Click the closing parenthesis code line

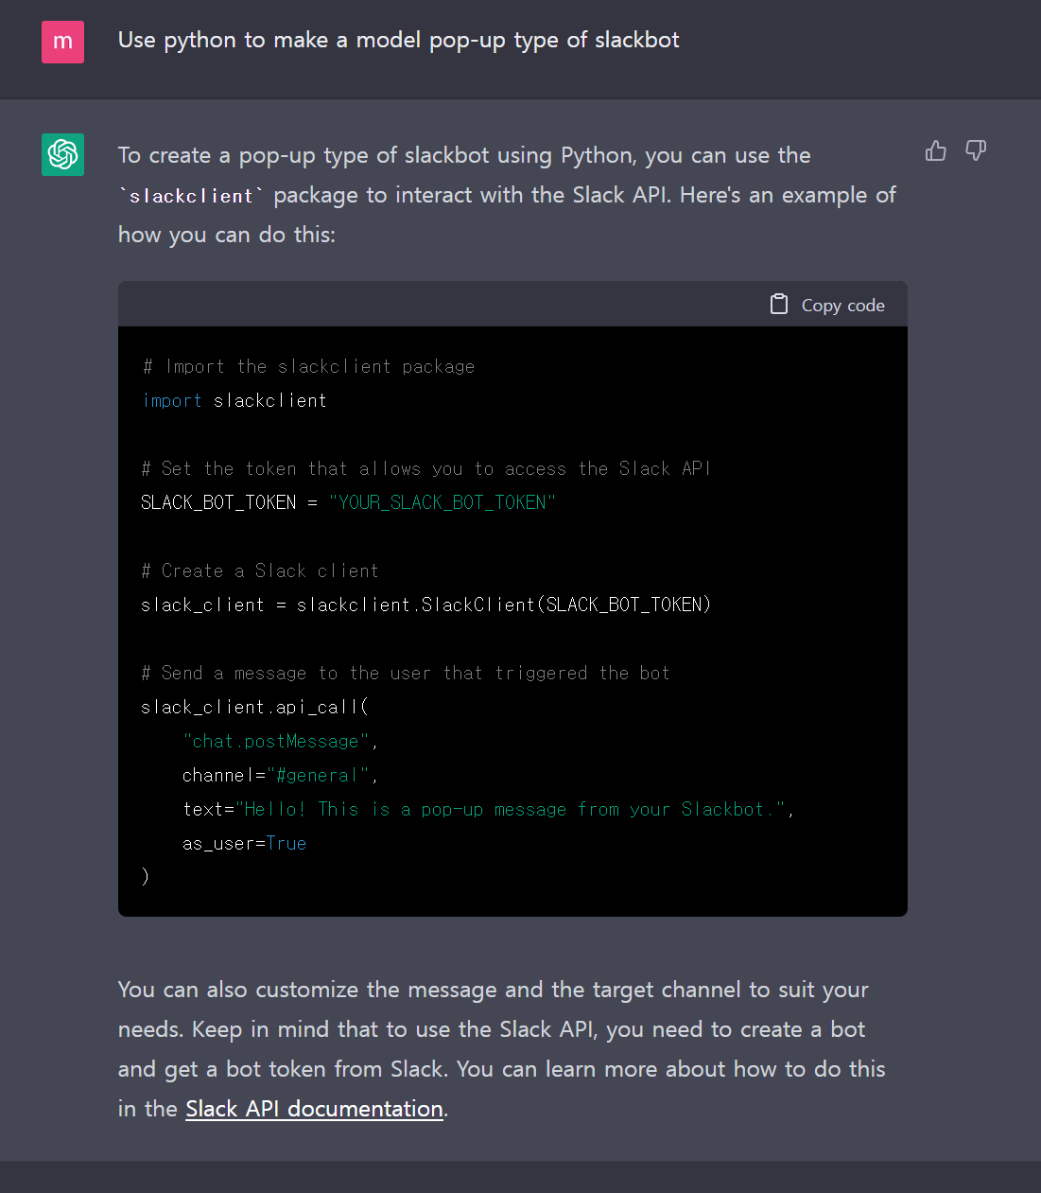coord(146,876)
